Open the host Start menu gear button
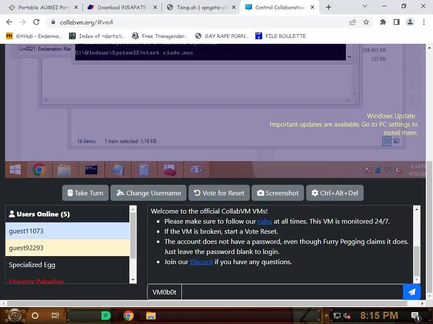Screen dimensions: 433x324 (15, 316)
